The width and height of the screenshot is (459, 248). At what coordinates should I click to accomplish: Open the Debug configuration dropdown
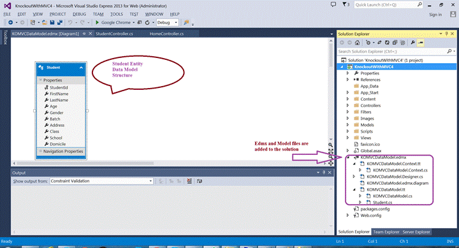[168, 22]
